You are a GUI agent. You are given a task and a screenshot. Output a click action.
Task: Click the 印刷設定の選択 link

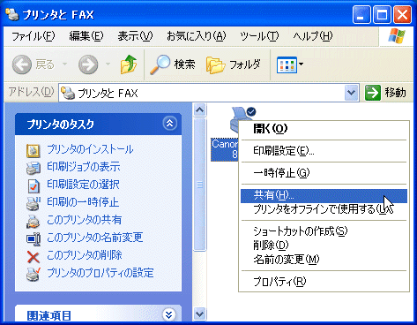[83, 185]
